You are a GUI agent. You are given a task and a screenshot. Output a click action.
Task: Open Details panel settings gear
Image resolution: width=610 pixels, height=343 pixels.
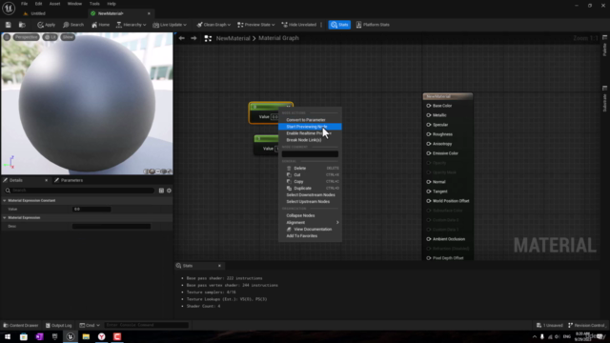[x=169, y=191]
